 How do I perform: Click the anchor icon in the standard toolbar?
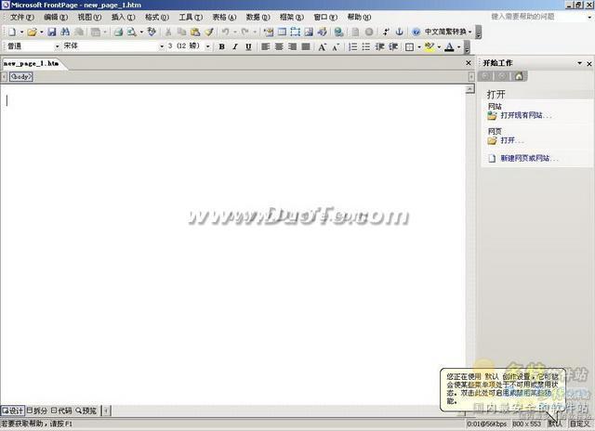[399, 32]
